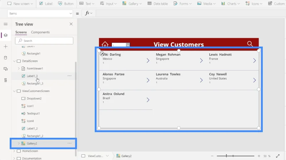Open the Media icon in sidebar
Screen dimensions: 286x160
[x=6, y=69]
